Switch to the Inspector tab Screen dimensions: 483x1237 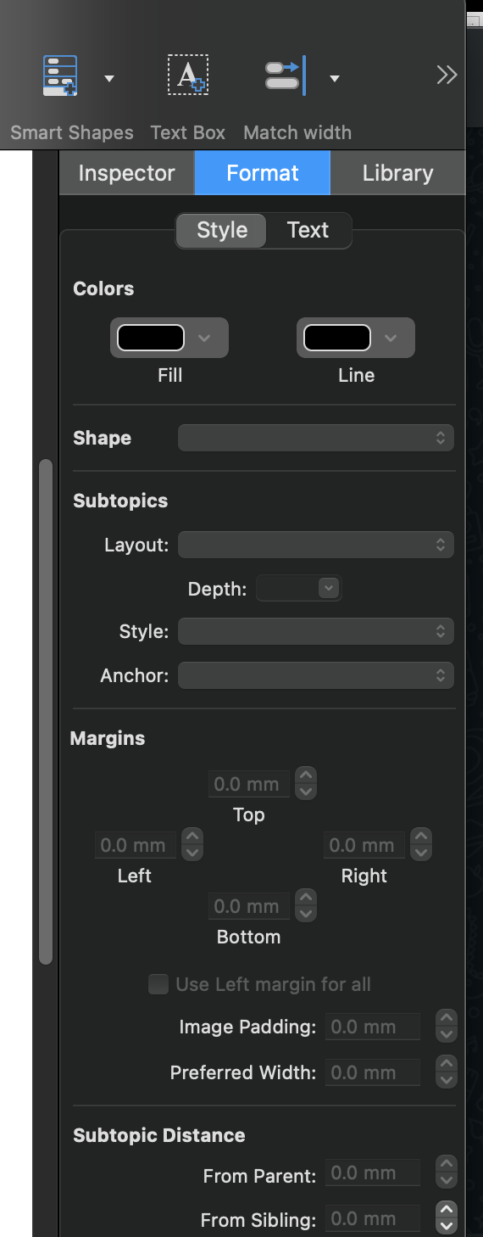[126, 173]
